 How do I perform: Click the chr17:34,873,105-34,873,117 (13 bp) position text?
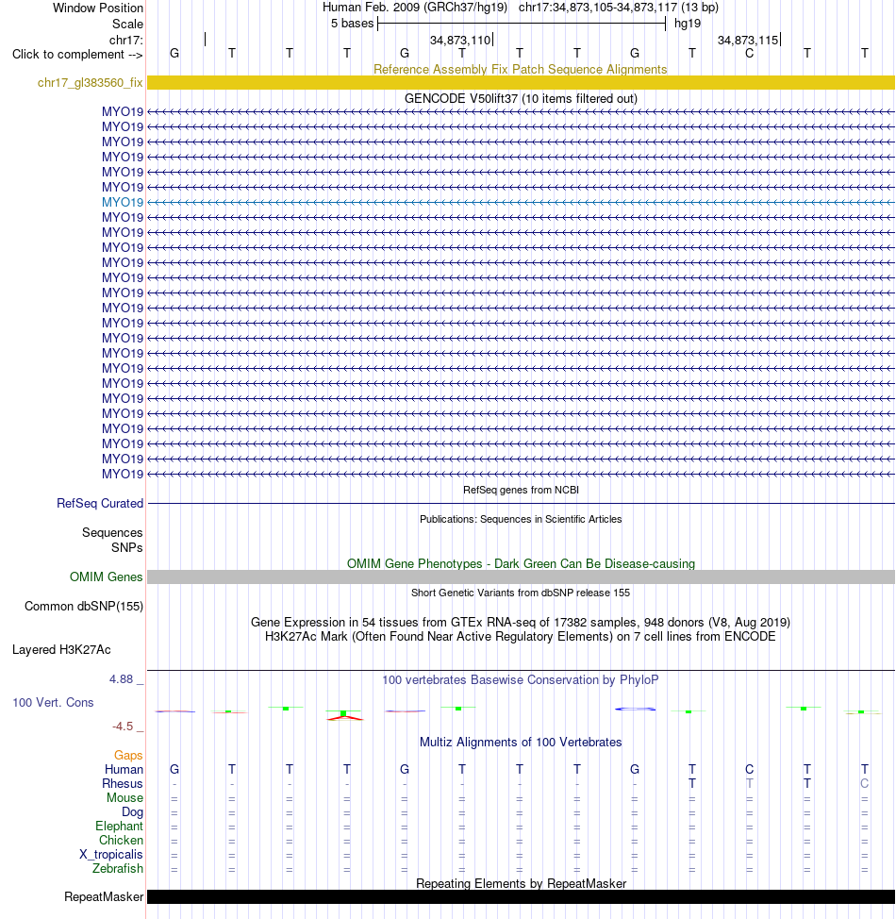(618, 8)
